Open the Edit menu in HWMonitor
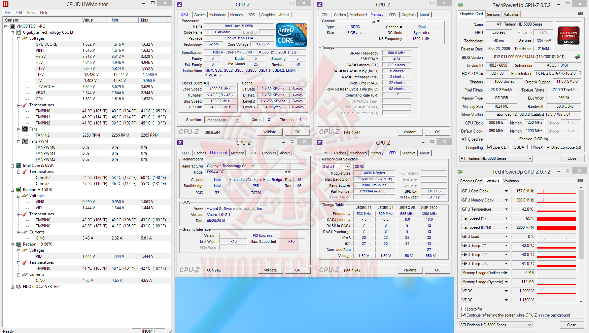Image resolution: width=589 pixels, height=333 pixels. (x=19, y=13)
